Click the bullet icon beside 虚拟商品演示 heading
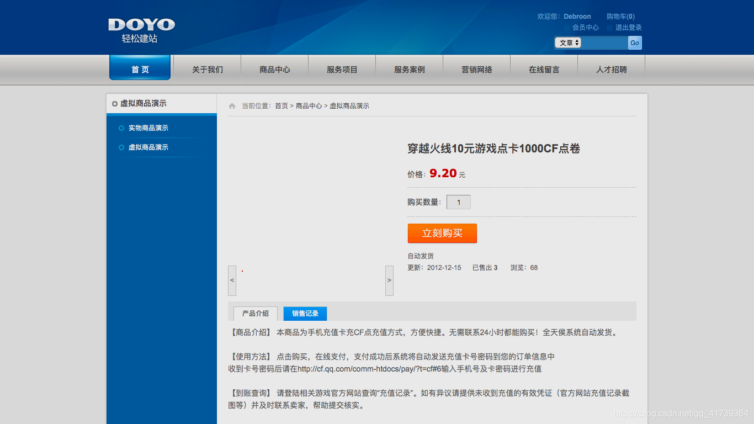Image resolution: width=754 pixels, height=424 pixels. [x=115, y=103]
